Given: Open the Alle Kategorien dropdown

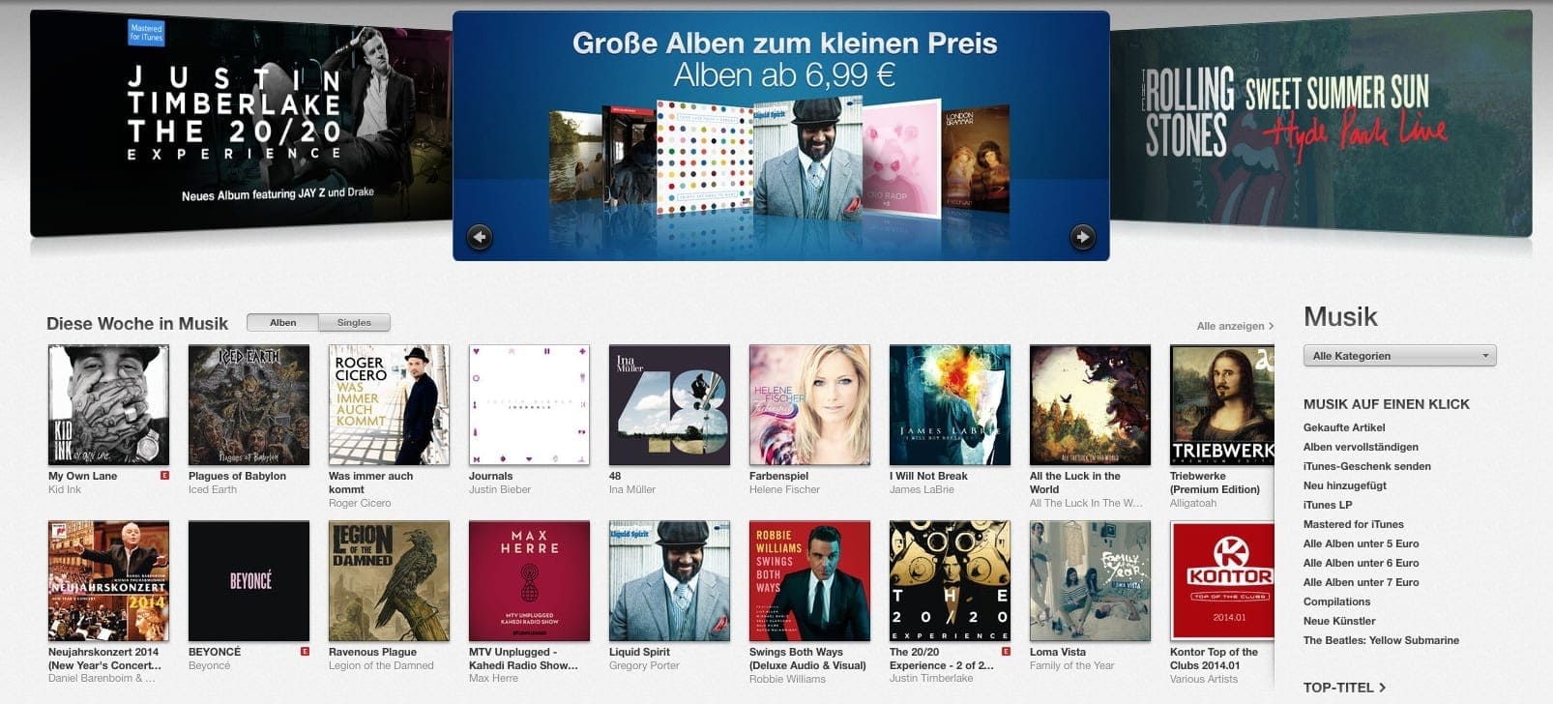Looking at the screenshot, I should pos(1399,356).
